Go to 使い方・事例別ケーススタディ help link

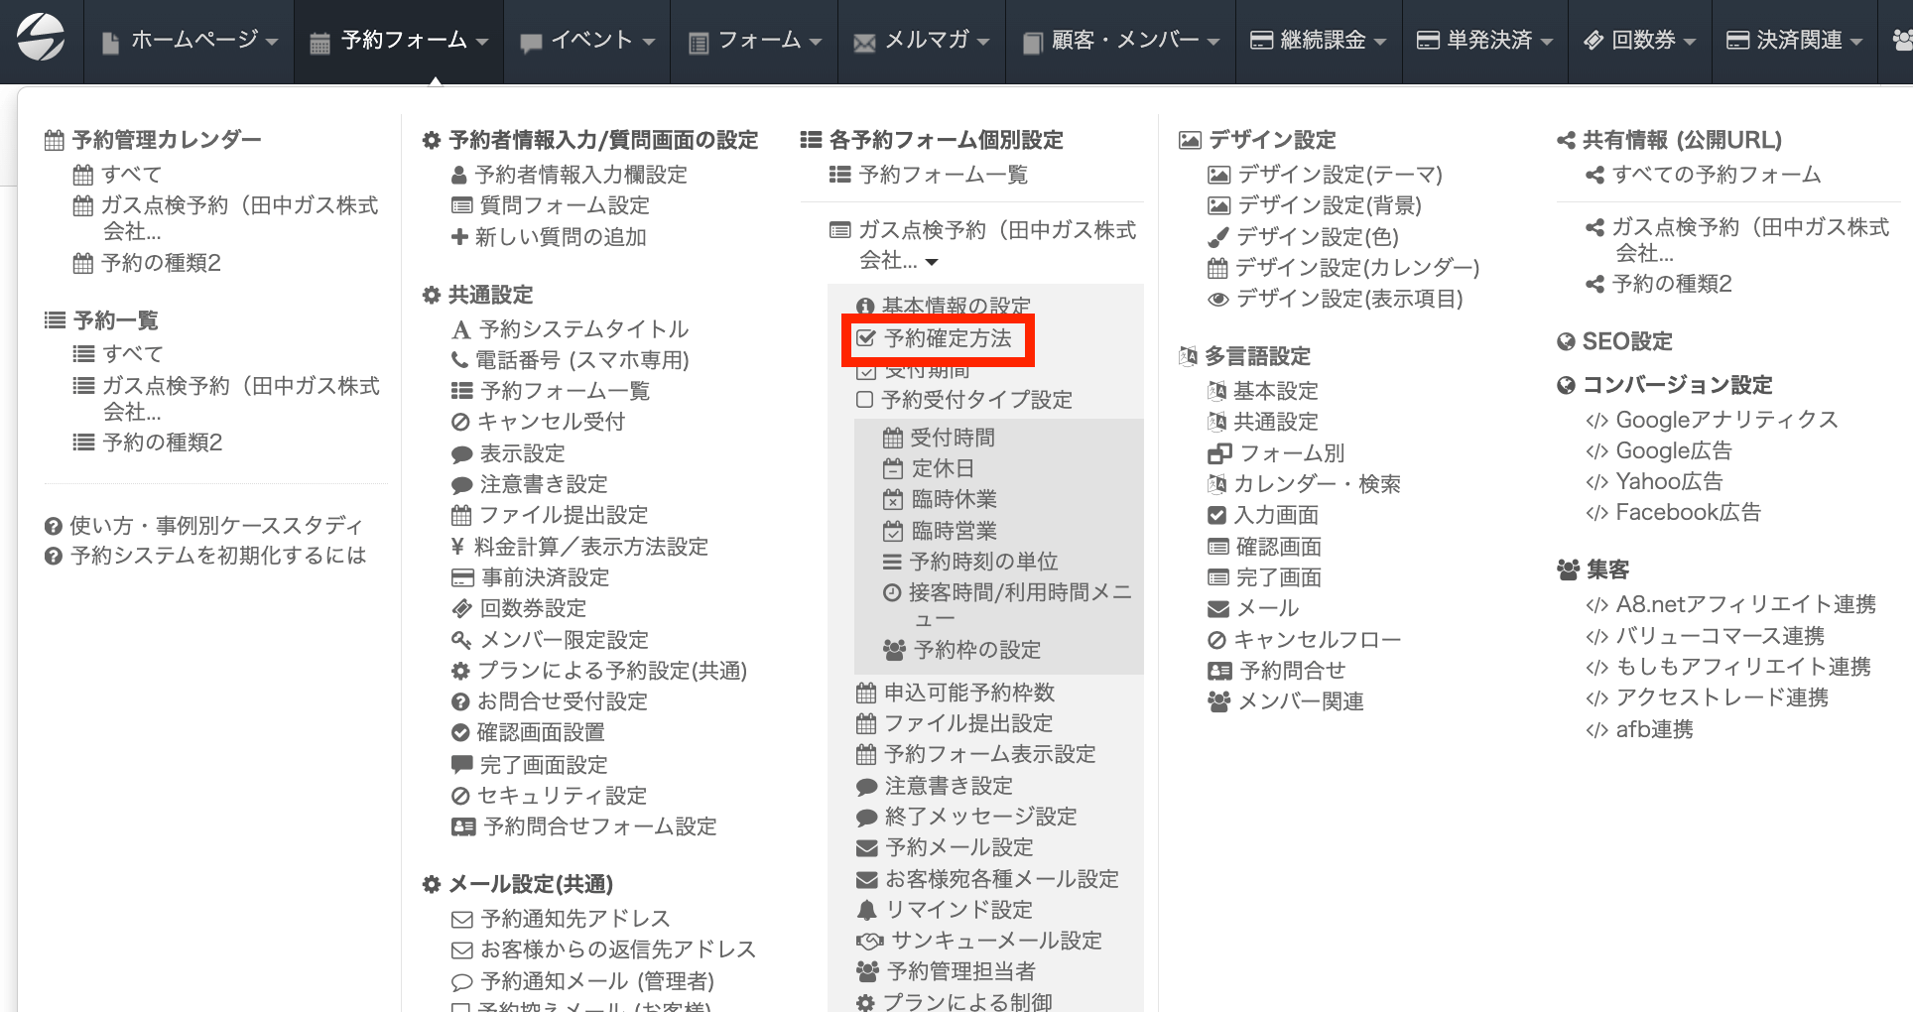point(215,525)
